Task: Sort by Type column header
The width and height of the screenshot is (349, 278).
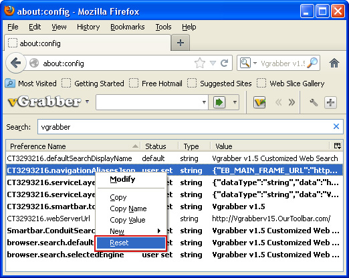Action: [195, 146]
